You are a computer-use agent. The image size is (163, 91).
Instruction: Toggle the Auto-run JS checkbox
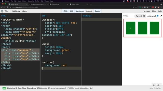click(x=158, y=16)
